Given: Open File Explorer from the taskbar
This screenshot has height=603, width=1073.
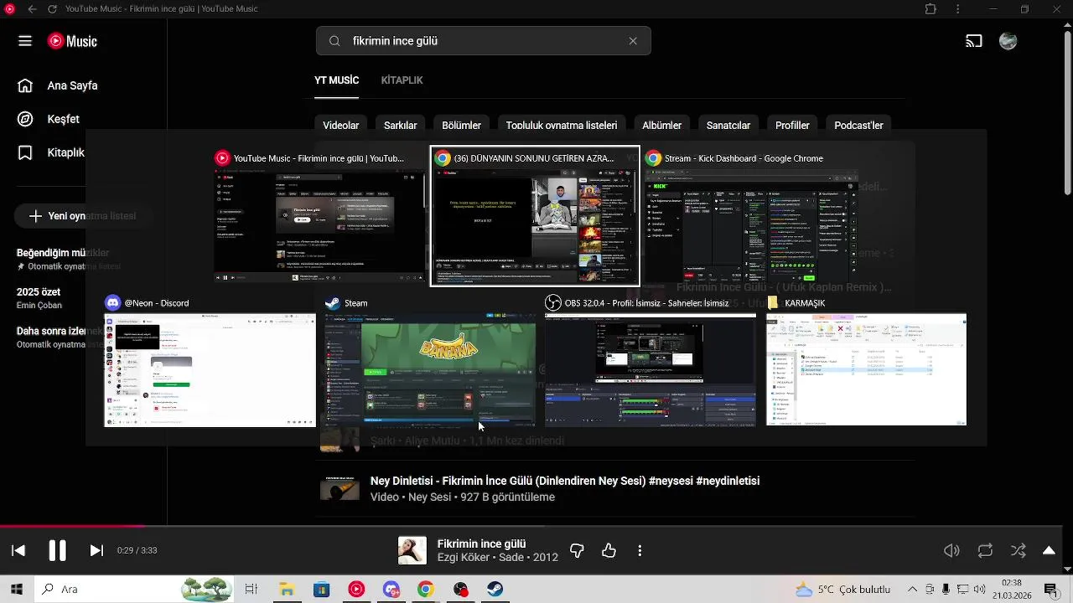Looking at the screenshot, I should click(286, 590).
